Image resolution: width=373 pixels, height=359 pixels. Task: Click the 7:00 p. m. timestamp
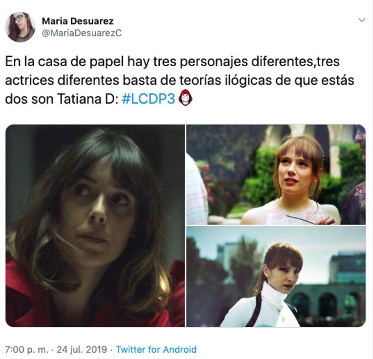[27, 349]
